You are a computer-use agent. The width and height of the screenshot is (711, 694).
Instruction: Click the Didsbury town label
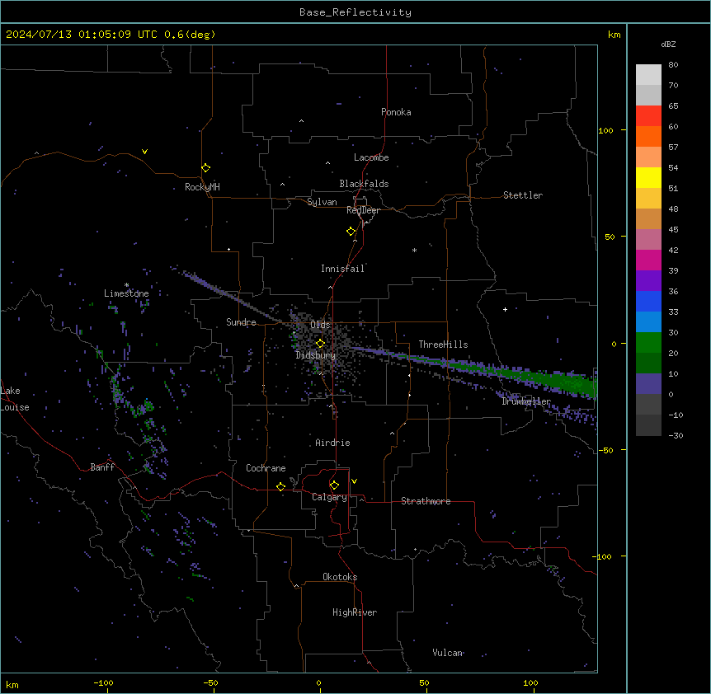[316, 355]
